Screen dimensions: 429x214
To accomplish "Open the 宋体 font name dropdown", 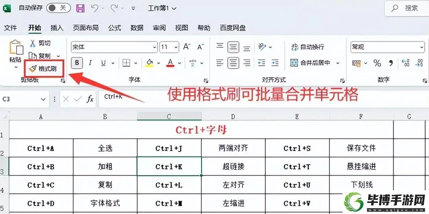I will click(x=154, y=47).
